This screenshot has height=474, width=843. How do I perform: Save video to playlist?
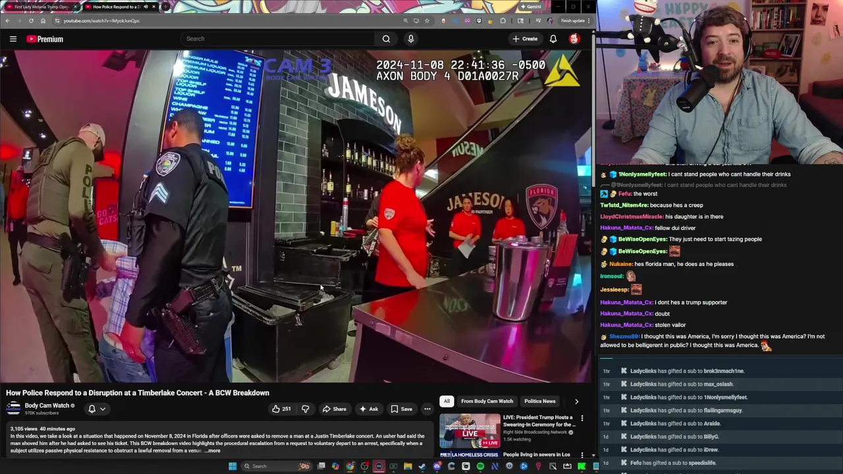(402, 409)
